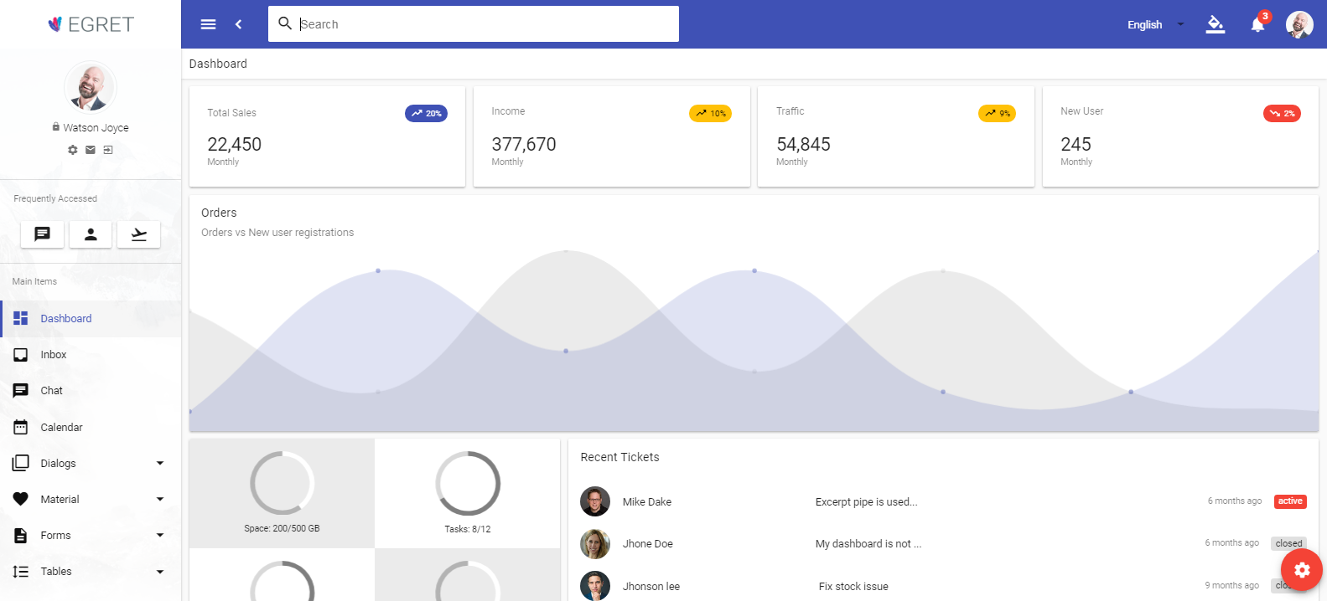Click the Tasks 8/12 progress ring
Viewport: 1327px width, 601px height.
(468, 483)
